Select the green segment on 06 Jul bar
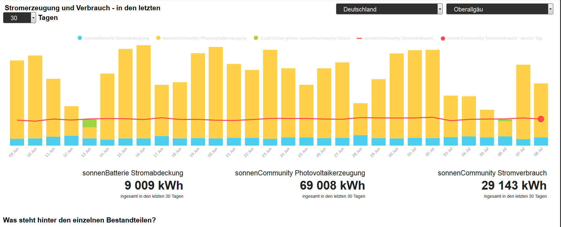 point(505,120)
